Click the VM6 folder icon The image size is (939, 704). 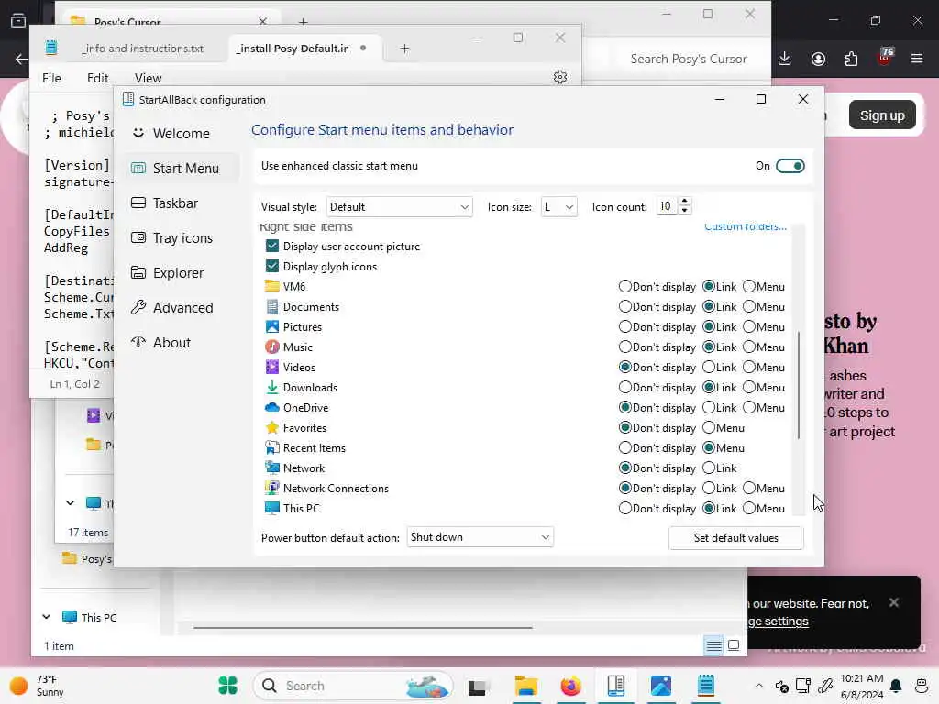pos(271,286)
